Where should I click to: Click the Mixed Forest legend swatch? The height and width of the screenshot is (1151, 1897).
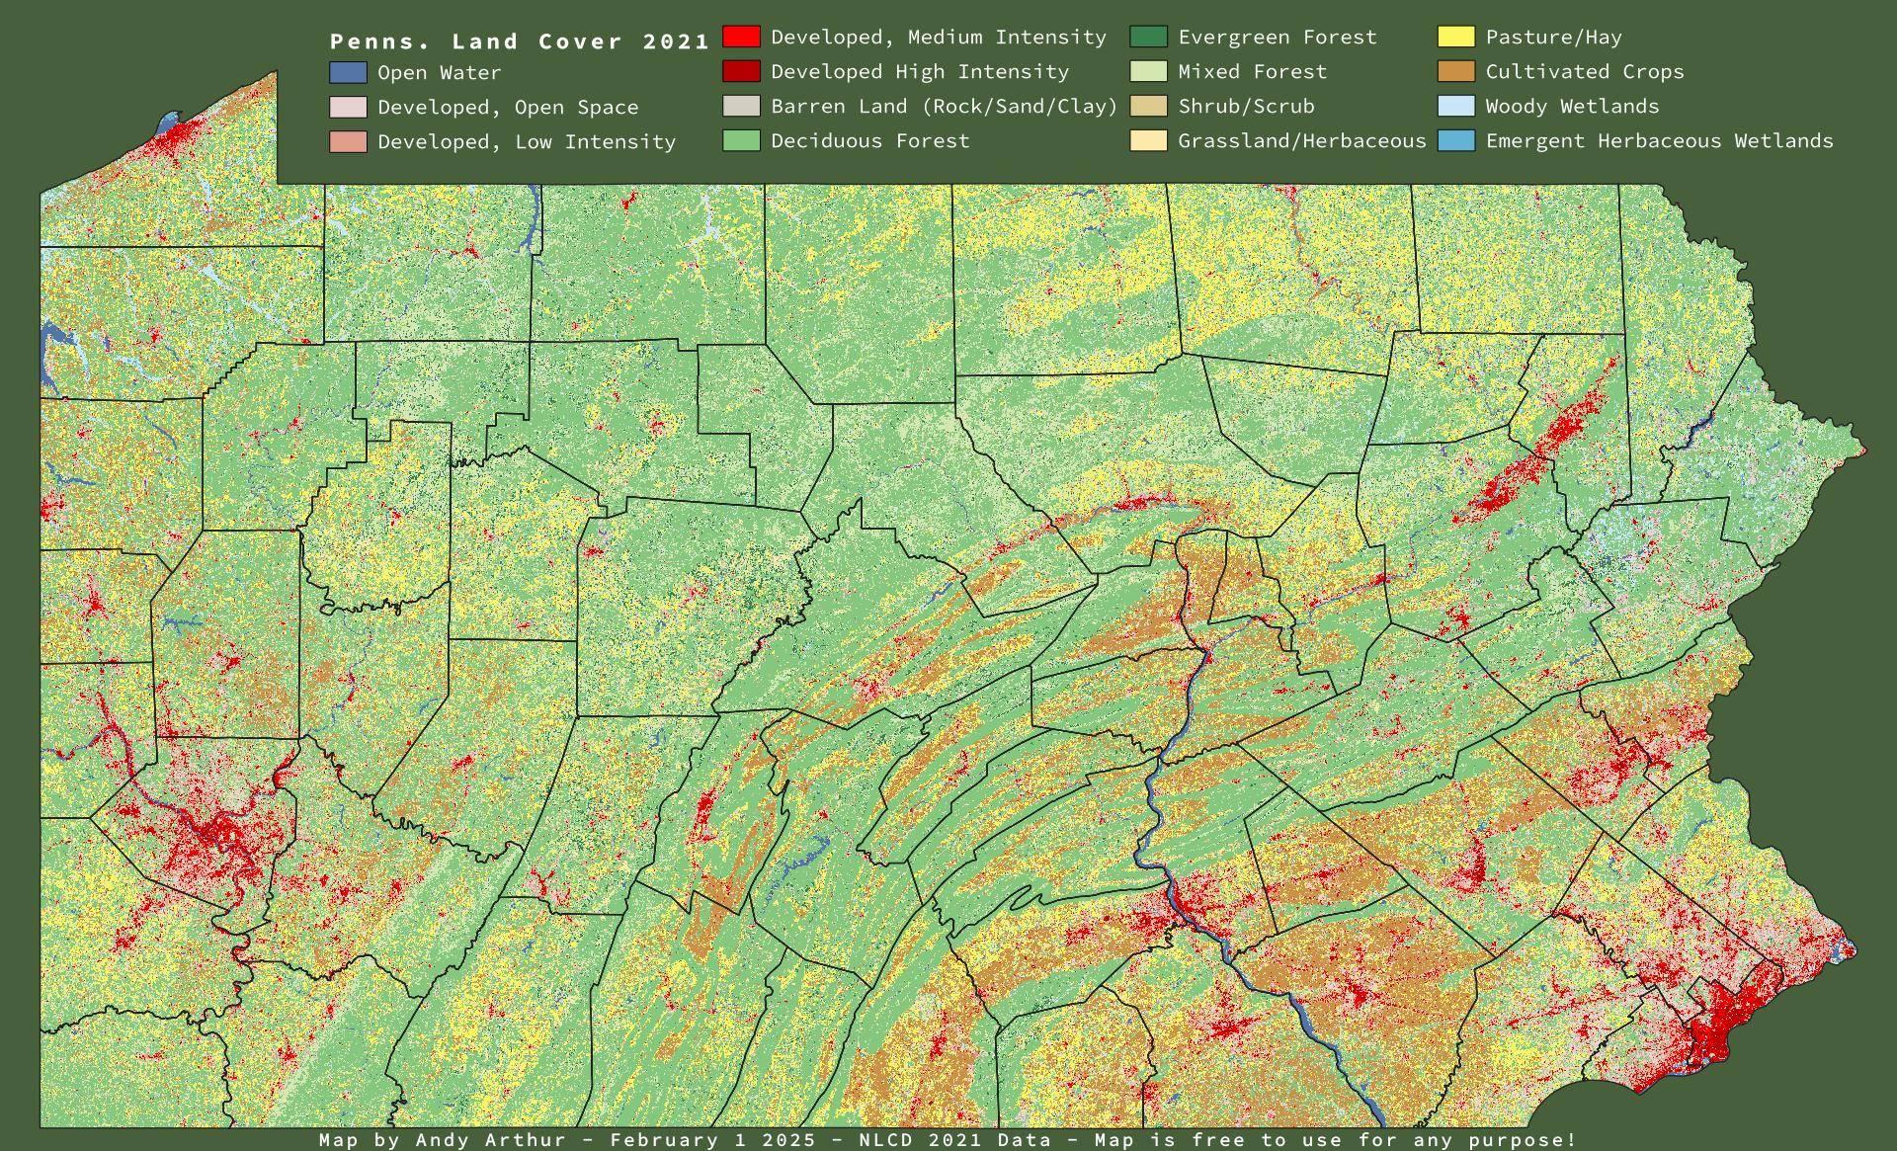pyautogui.click(x=1148, y=71)
